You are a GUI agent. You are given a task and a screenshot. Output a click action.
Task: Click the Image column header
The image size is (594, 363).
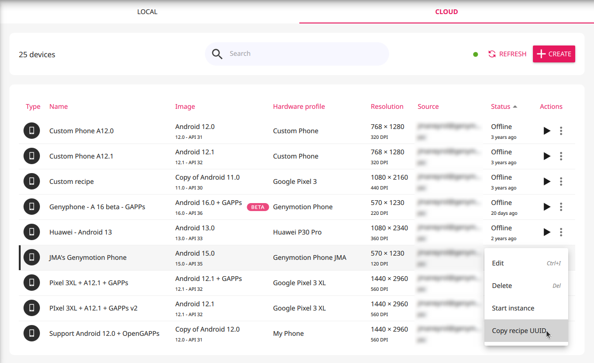pyautogui.click(x=185, y=106)
